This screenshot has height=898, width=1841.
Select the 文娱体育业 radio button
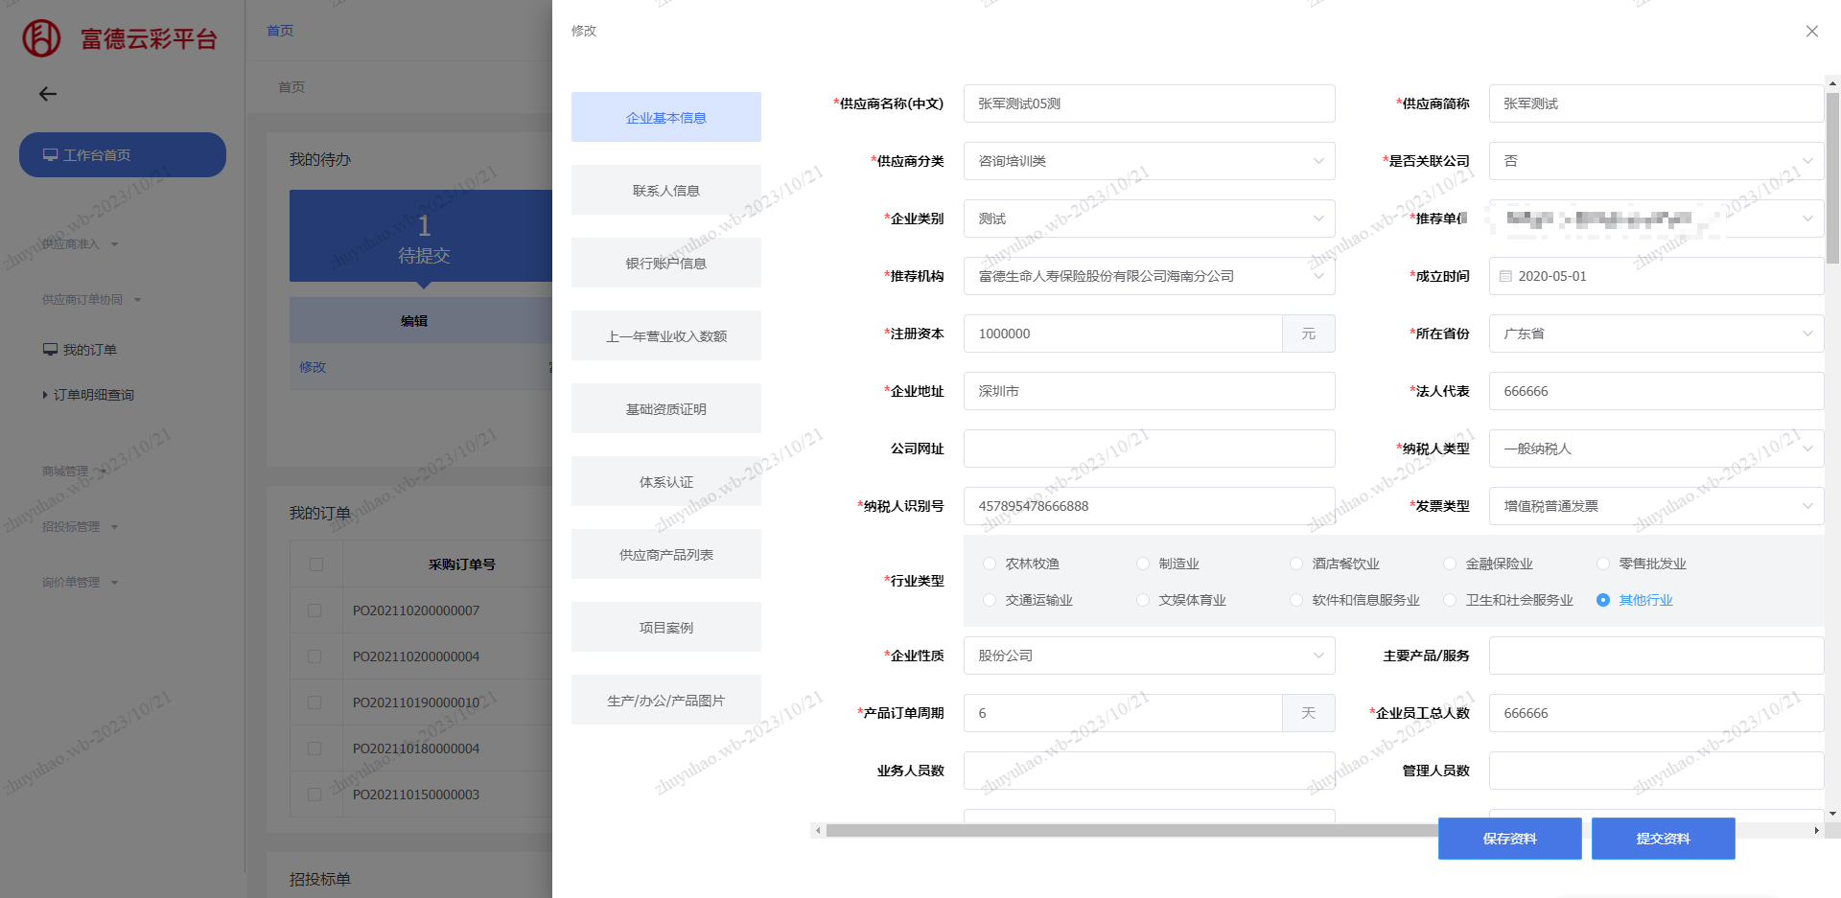coord(1143,600)
